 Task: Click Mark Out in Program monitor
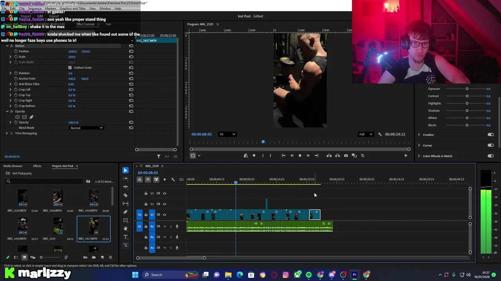click(x=270, y=156)
